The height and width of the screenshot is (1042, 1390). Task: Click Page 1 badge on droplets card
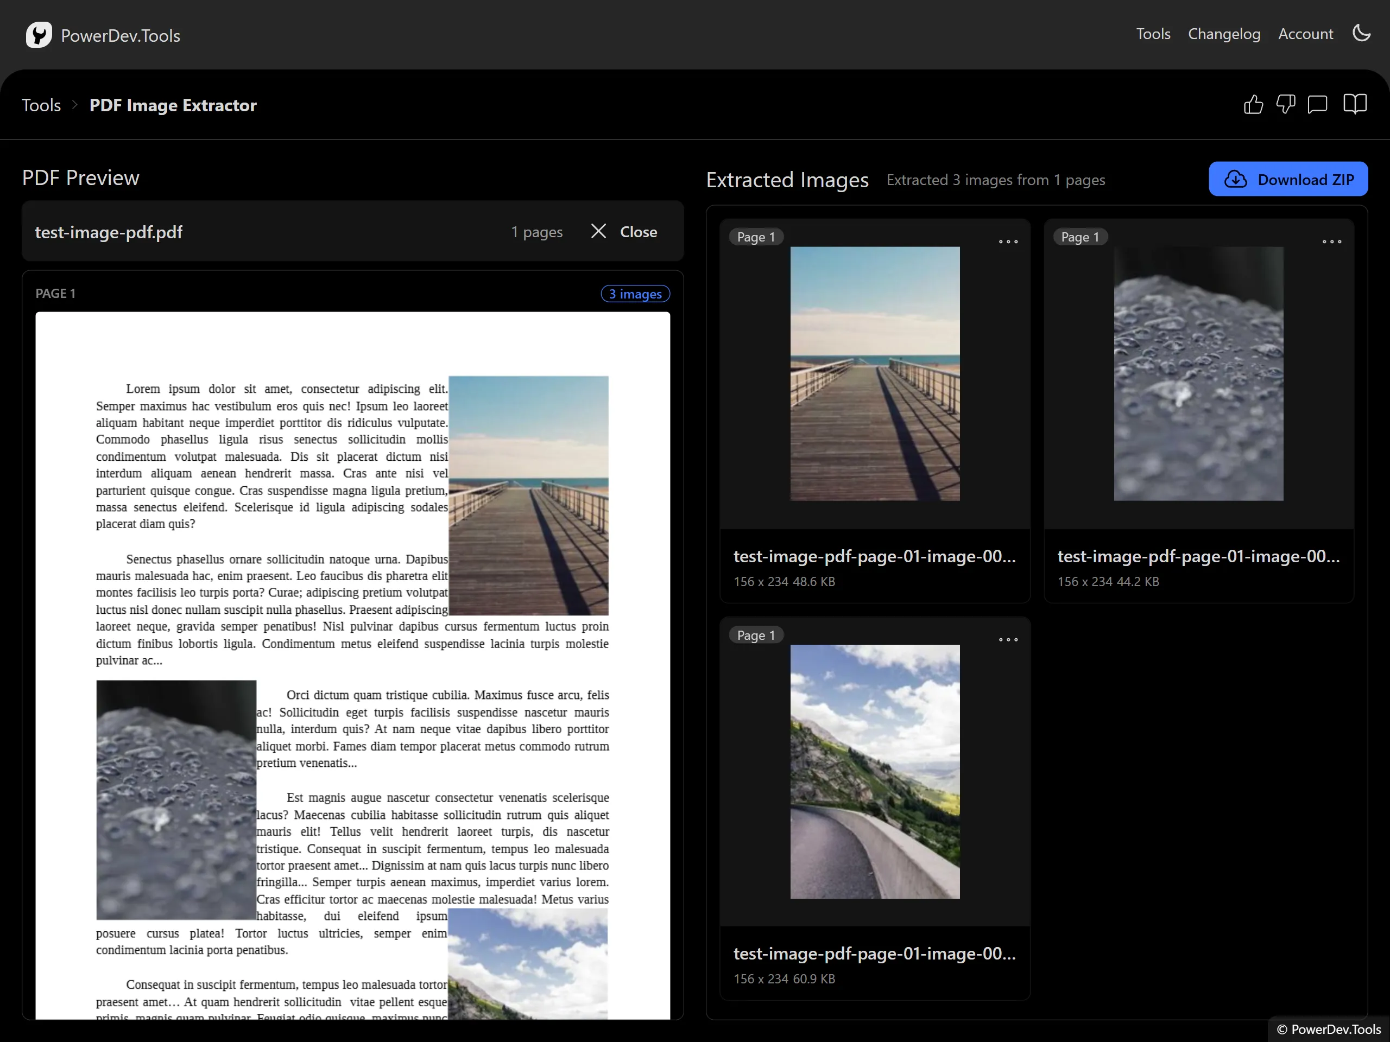pyautogui.click(x=1080, y=237)
